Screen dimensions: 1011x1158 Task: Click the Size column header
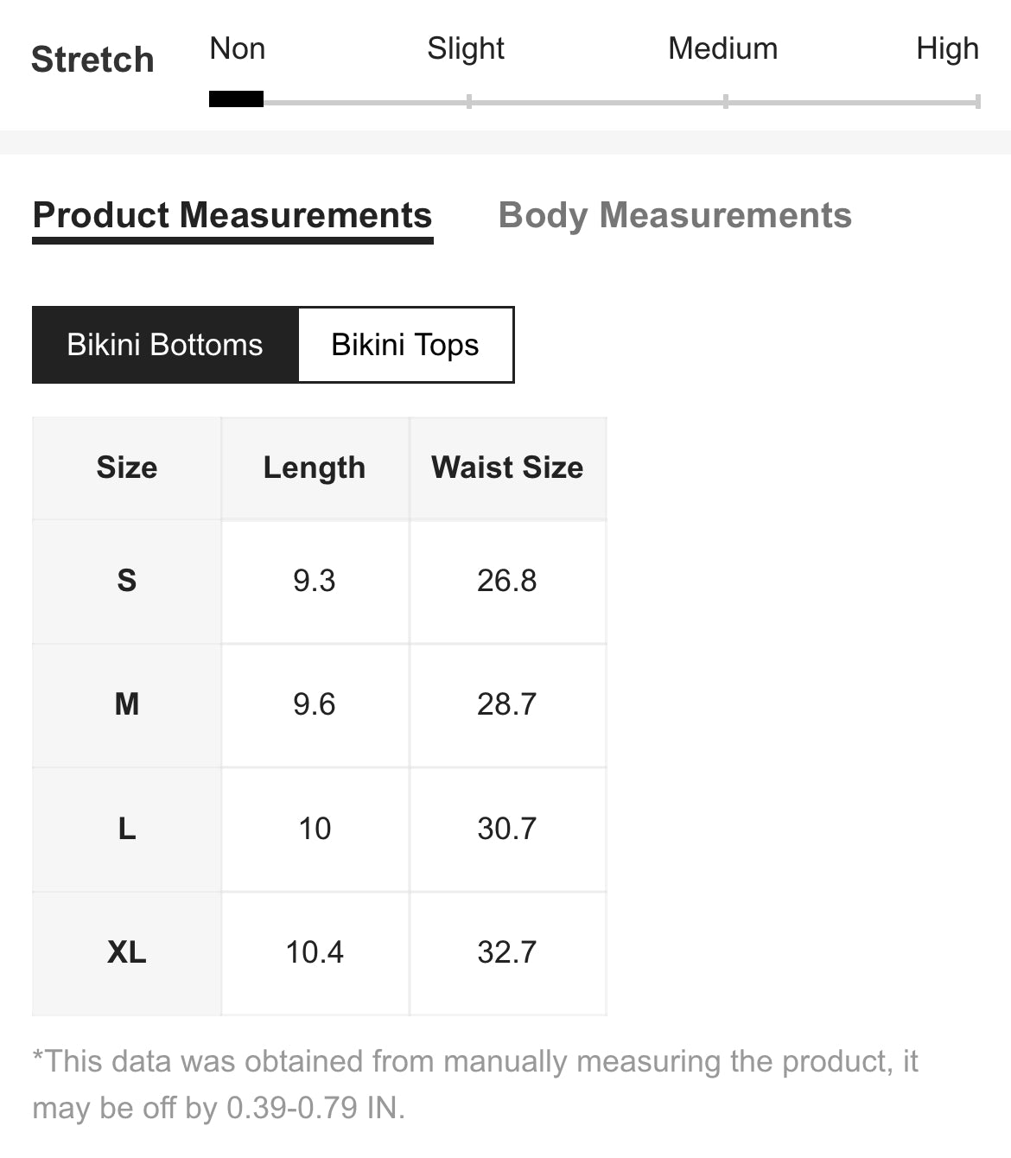[x=127, y=468]
